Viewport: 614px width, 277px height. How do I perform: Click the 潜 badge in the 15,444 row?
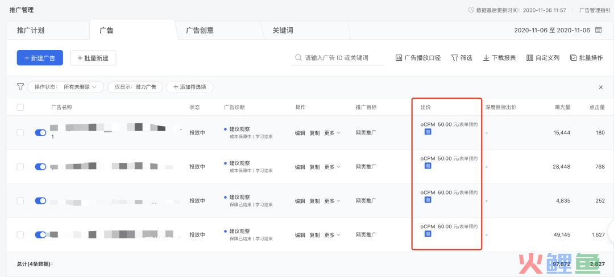coord(428,132)
